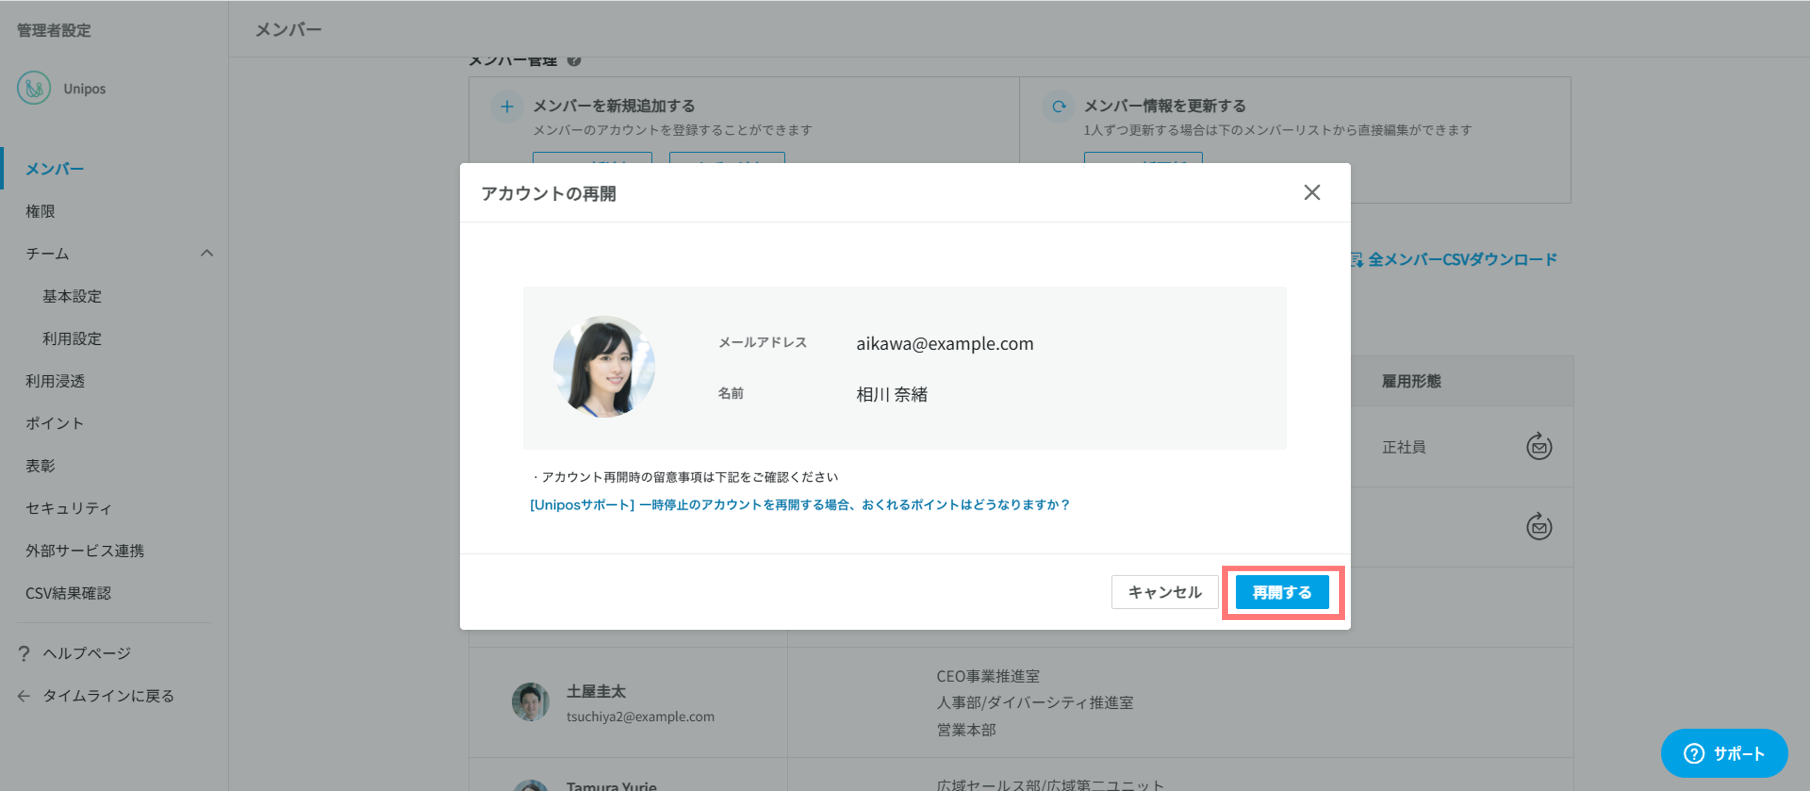1810x791 pixels.
Task: Open CSV結果確認 in sidebar
Action: tap(68, 593)
